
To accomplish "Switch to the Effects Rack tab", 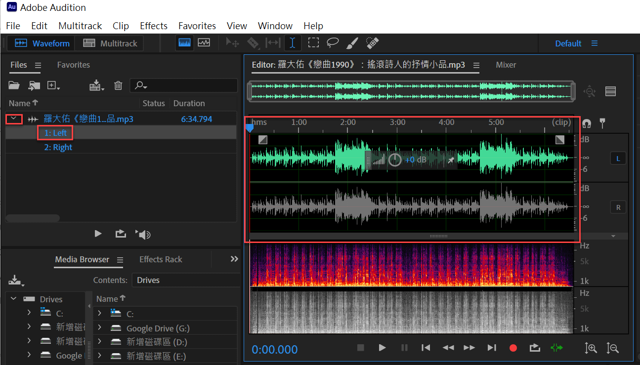I will coord(161,259).
